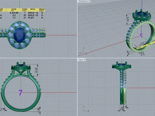Select the 6.22 dimension in Perspective view
The image size is (155, 116).
[x=128, y=19]
